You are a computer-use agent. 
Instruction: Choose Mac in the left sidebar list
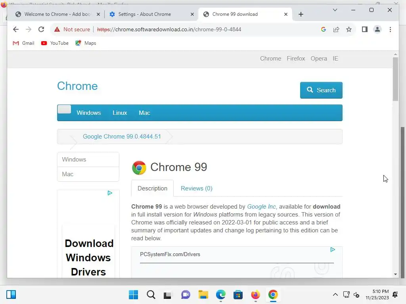[x=88, y=174]
